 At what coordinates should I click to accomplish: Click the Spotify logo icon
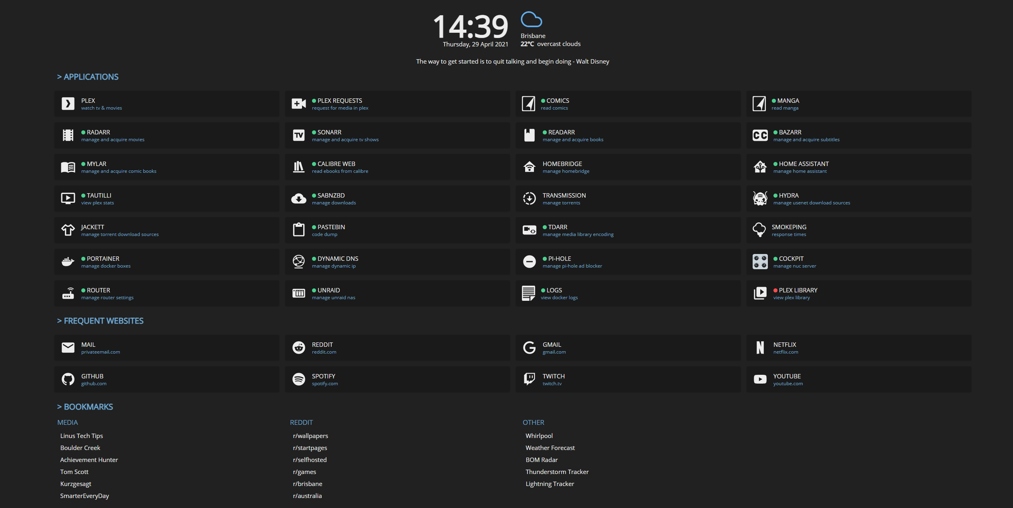pos(298,379)
